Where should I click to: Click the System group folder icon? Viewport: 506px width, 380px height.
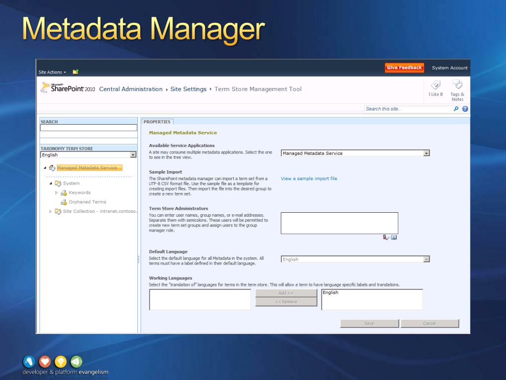58,184
